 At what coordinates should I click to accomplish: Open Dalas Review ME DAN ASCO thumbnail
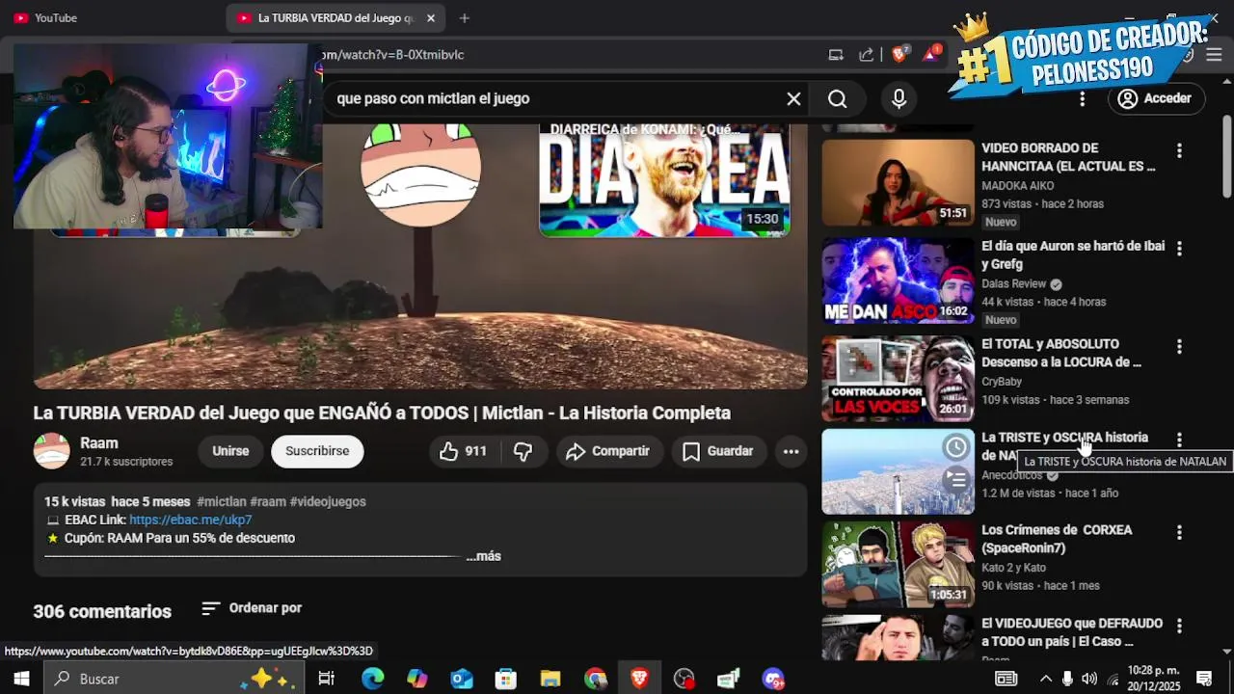898,280
